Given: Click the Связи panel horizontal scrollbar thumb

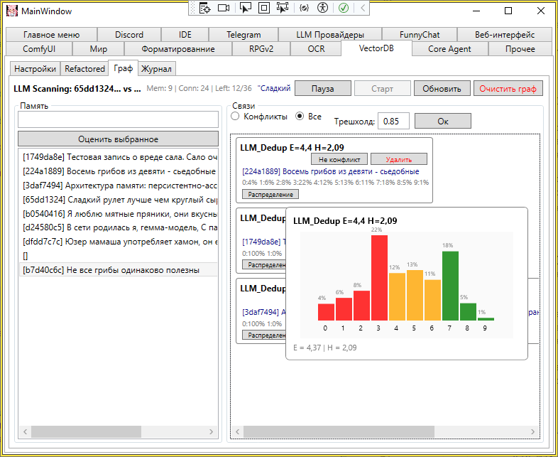Looking at the screenshot, I should pyautogui.click(x=339, y=431).
